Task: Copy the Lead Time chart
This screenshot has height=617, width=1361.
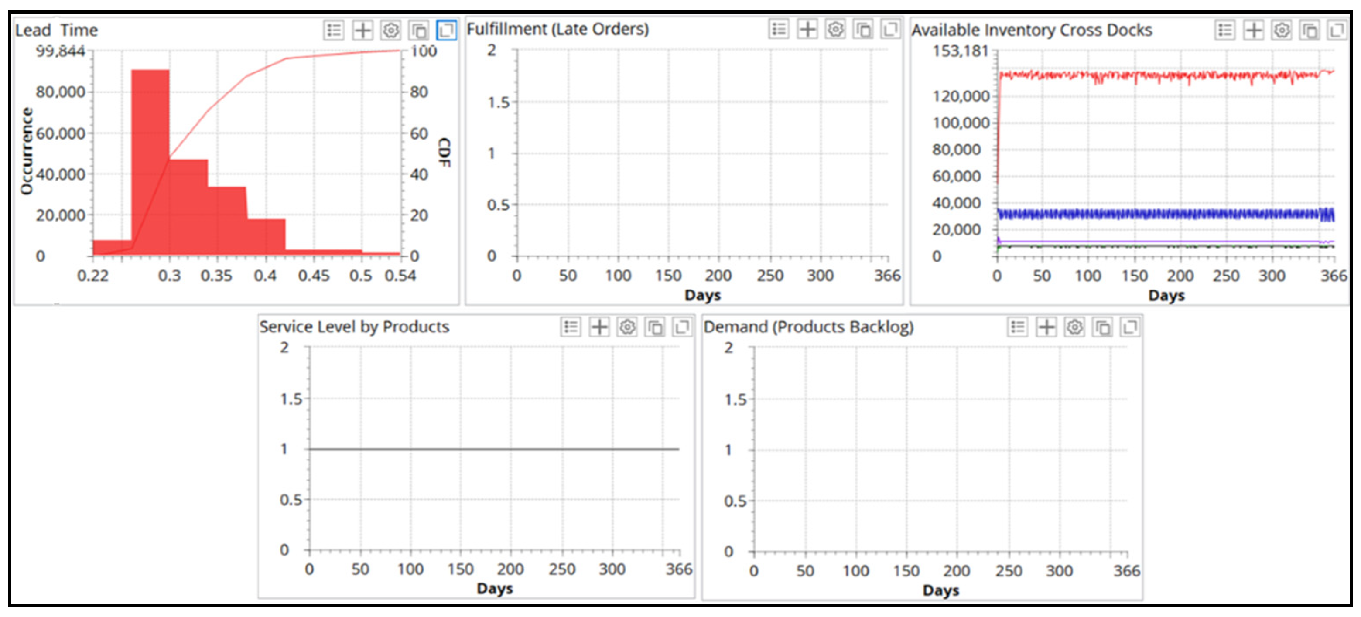Action: coord(418,31)
